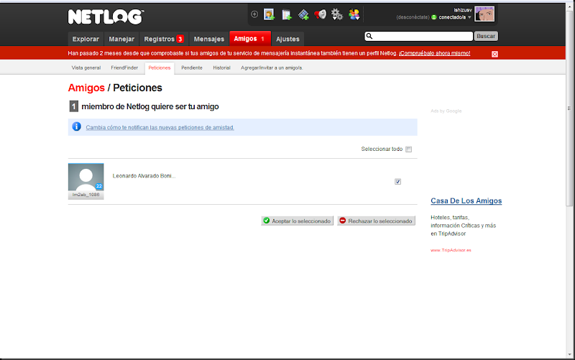Open the Ajustes menu
The height and width of the screenshot is (360, 575).
tap(288, 39)
